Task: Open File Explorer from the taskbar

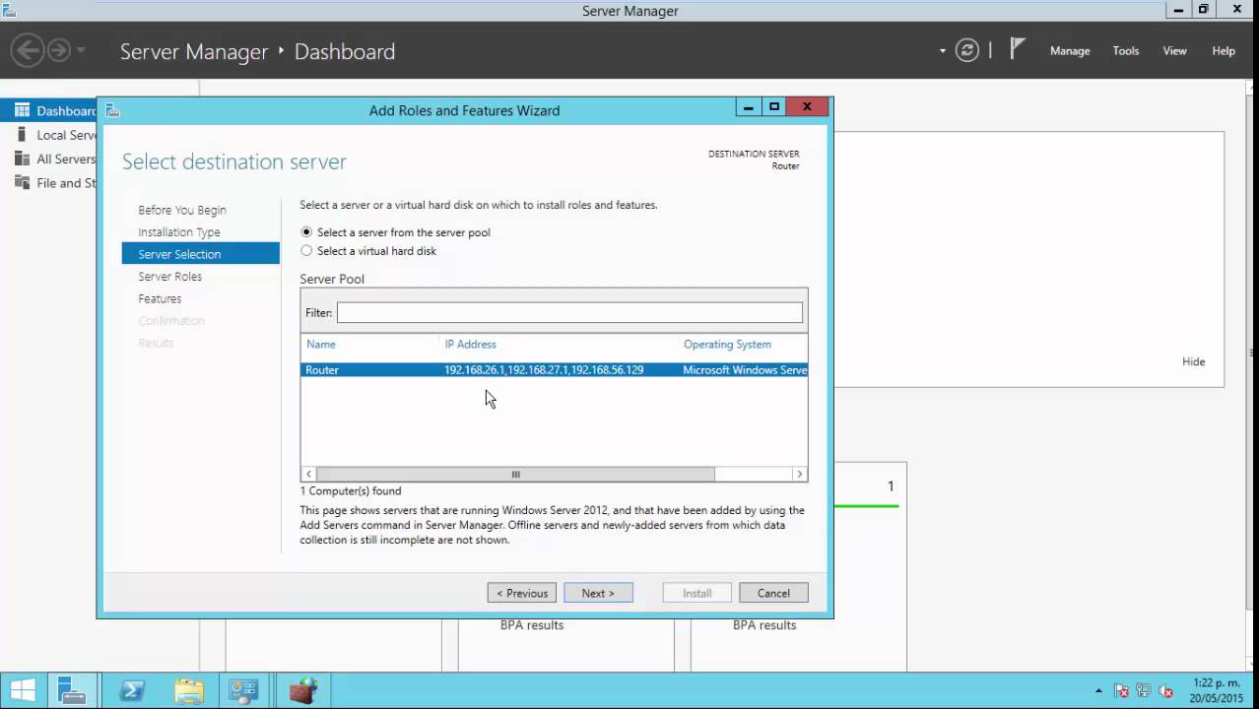Action: click(x=188, y=691)
